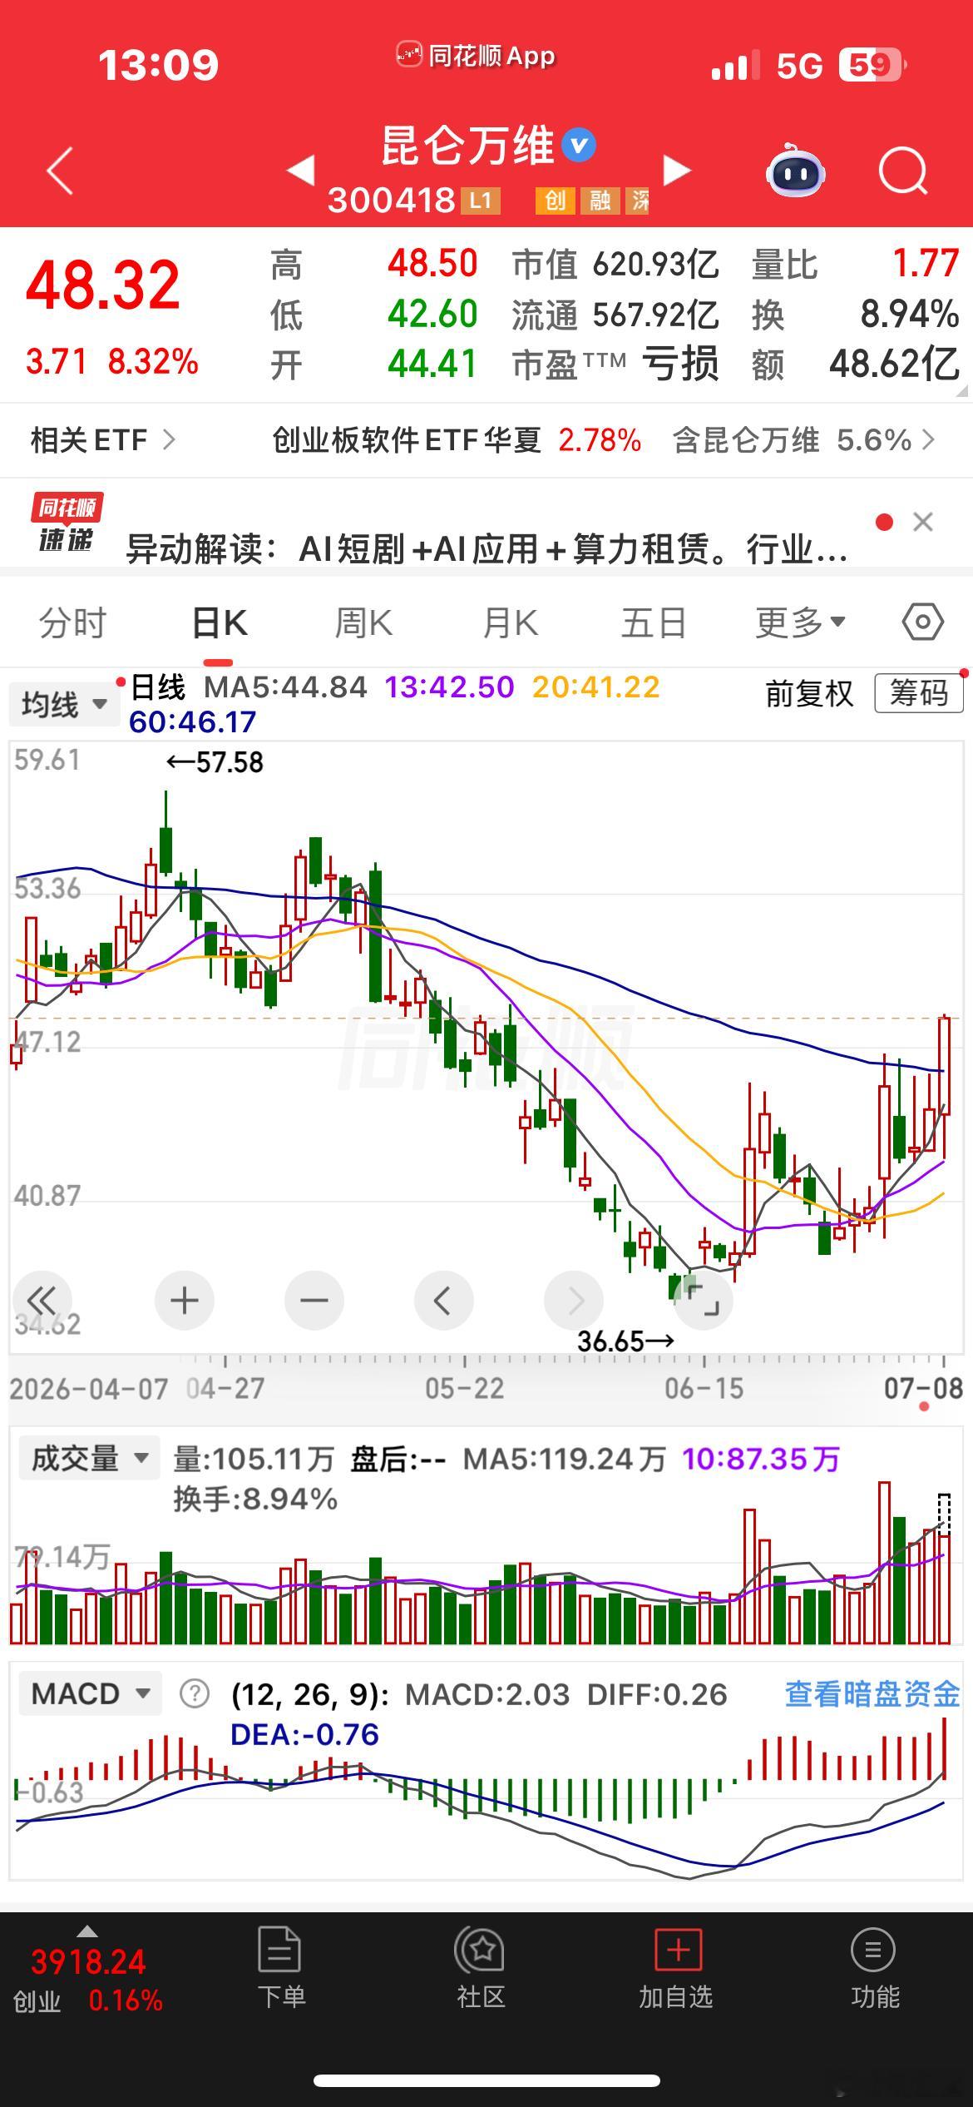This screenshot has height=2107, width=973.
Task: Tap the fullscreen expand chart button
Action: (703, 1300)
